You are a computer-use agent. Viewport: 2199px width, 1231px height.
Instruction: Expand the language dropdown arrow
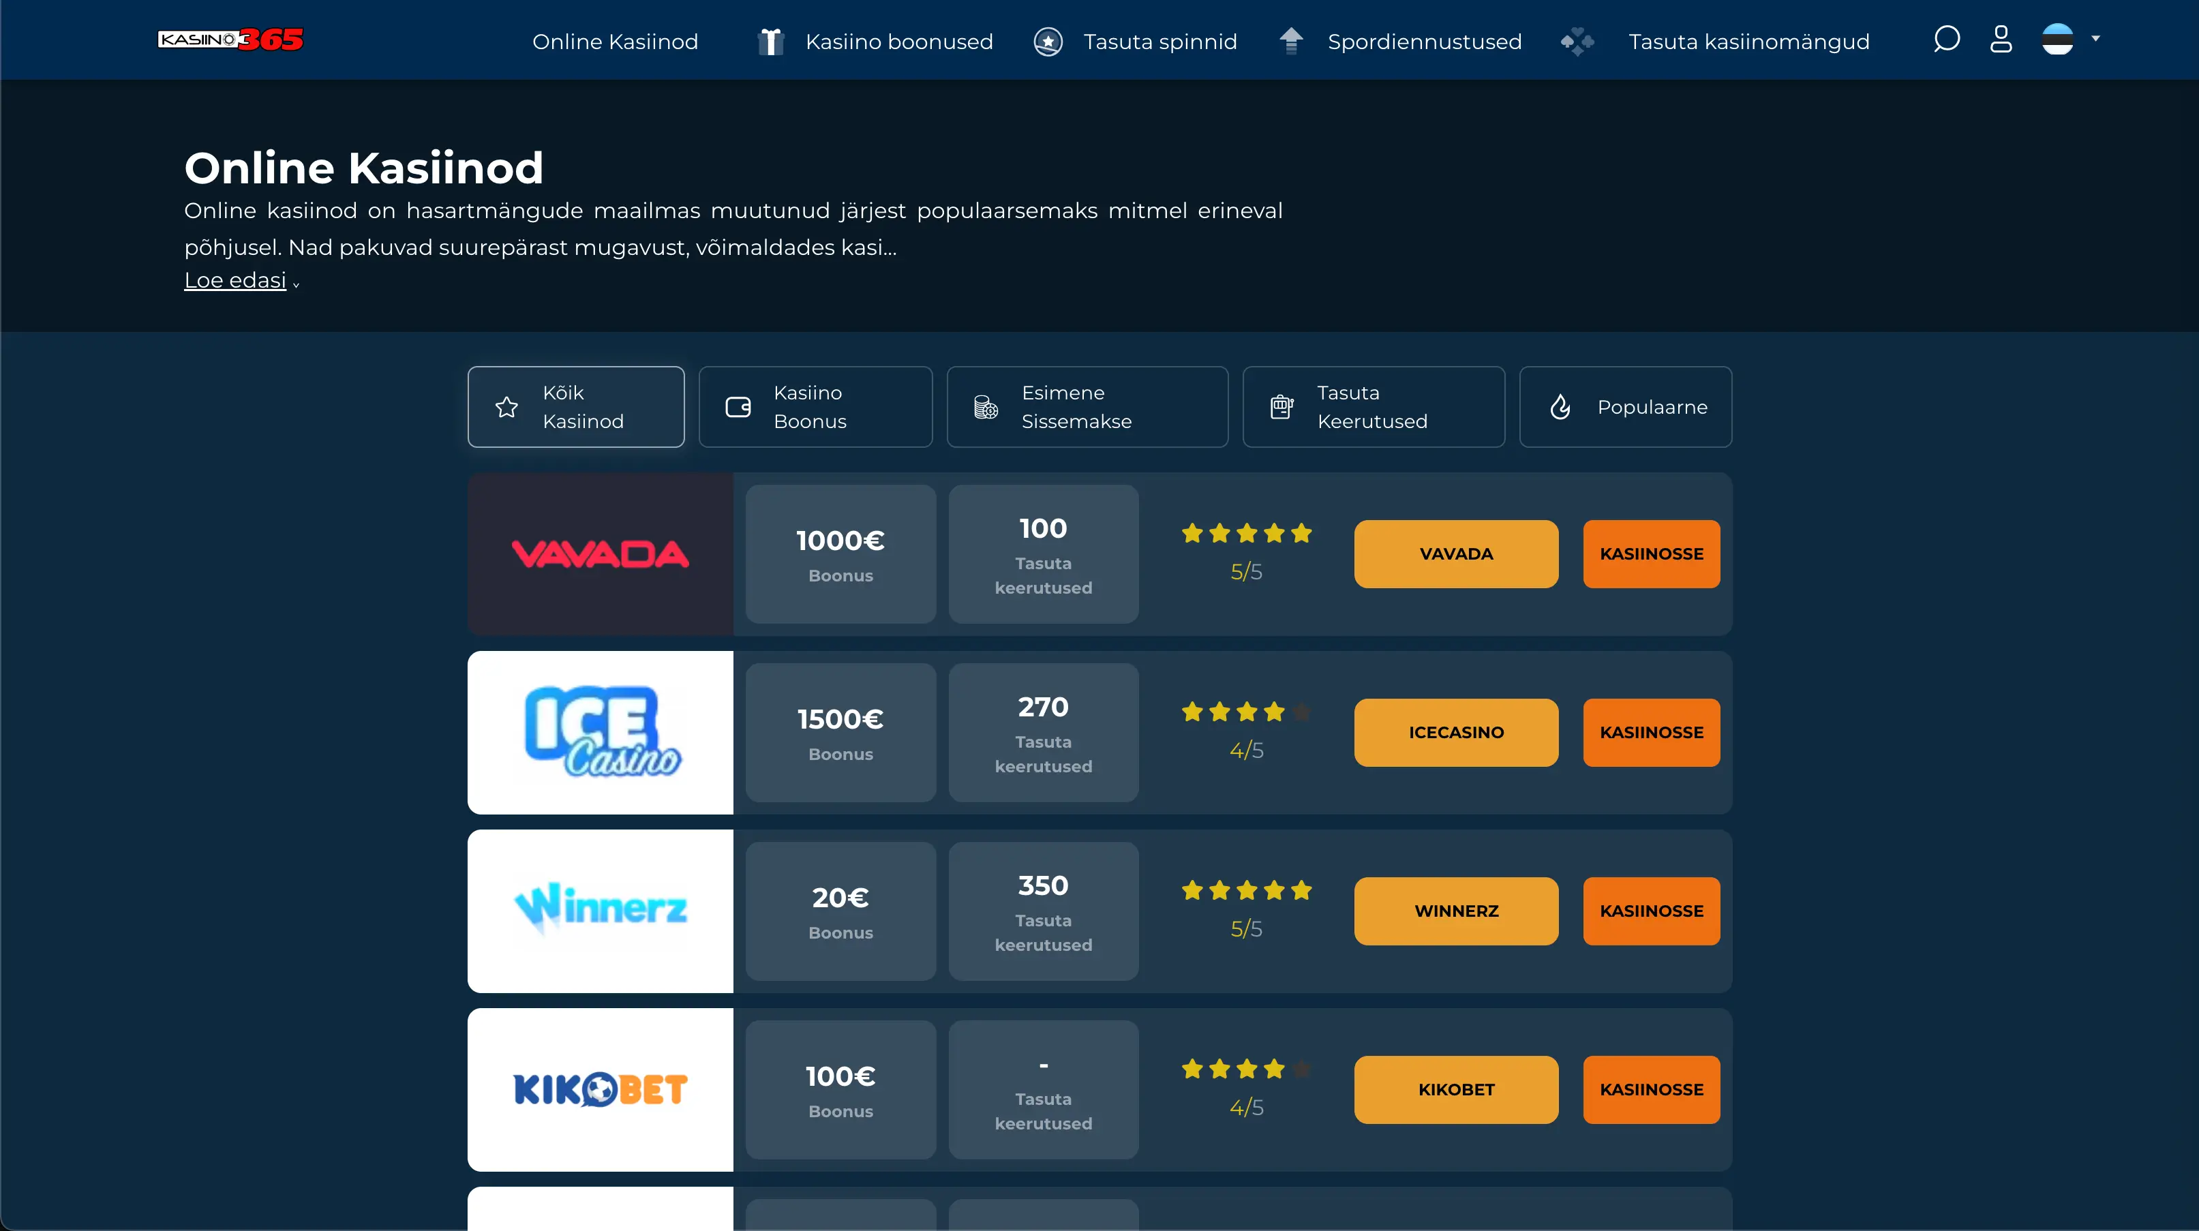pos(2095,38)
